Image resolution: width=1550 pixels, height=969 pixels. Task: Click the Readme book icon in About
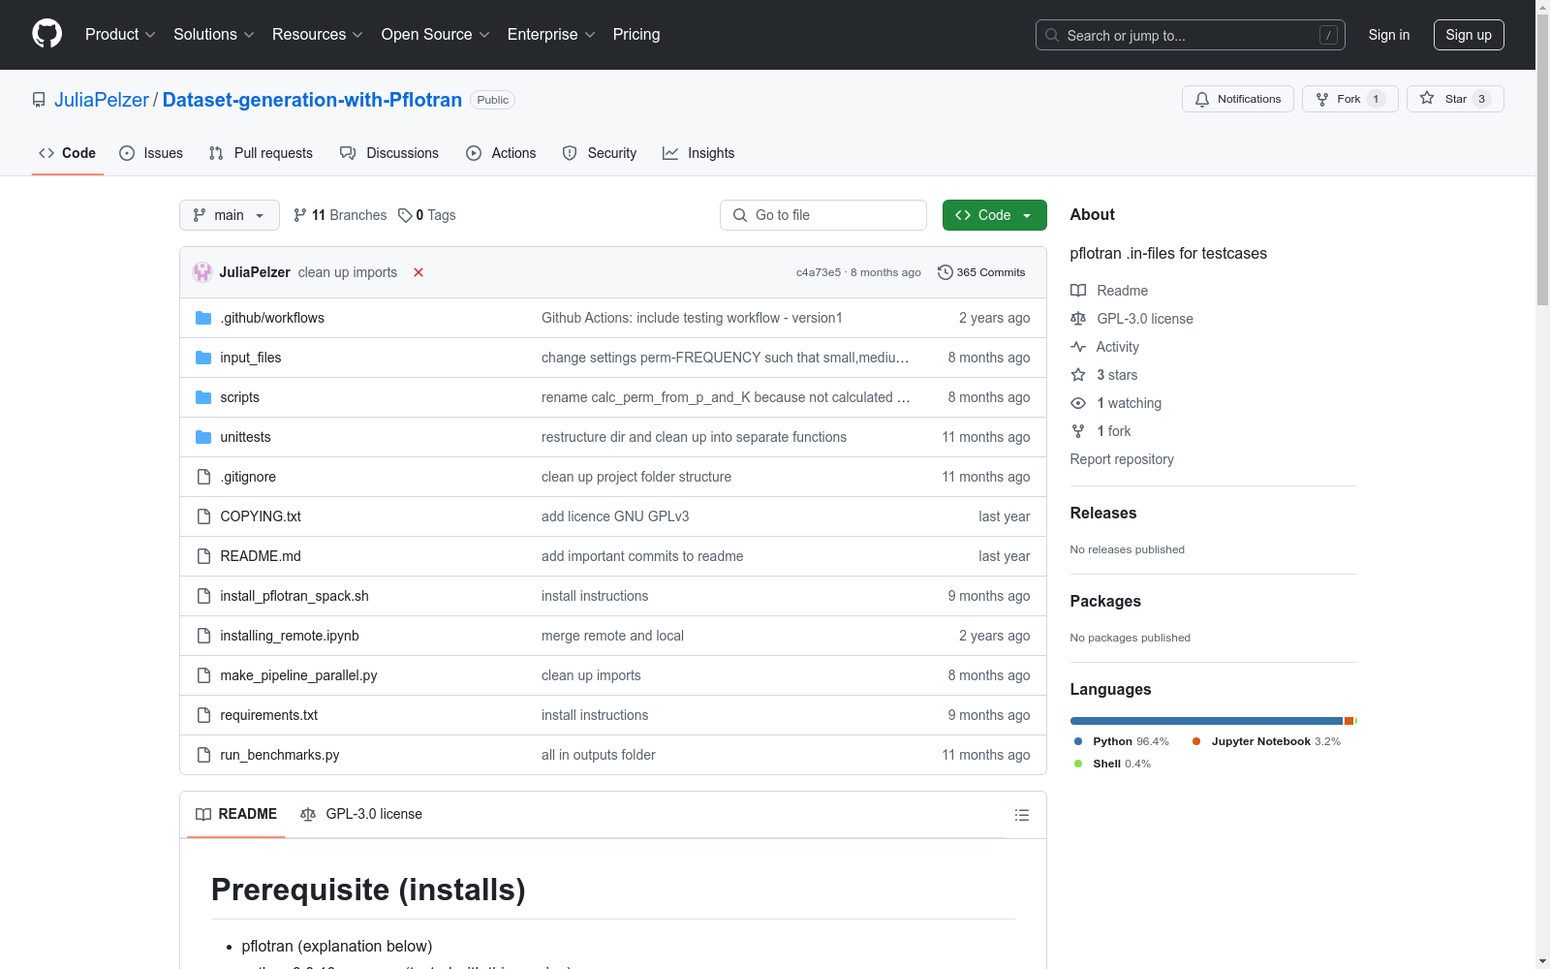click(x=1078, y=291)
